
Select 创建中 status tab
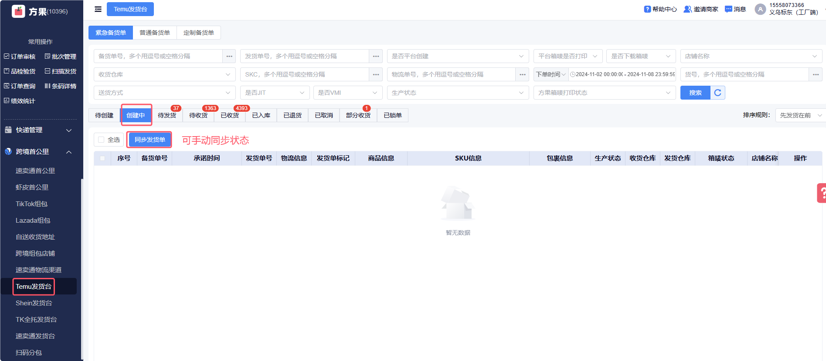[x=136, y=115]
